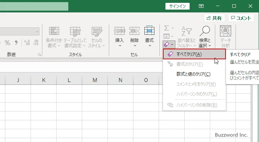
Task: Click the eraser Clear icon button
Action: pos(166,44)
